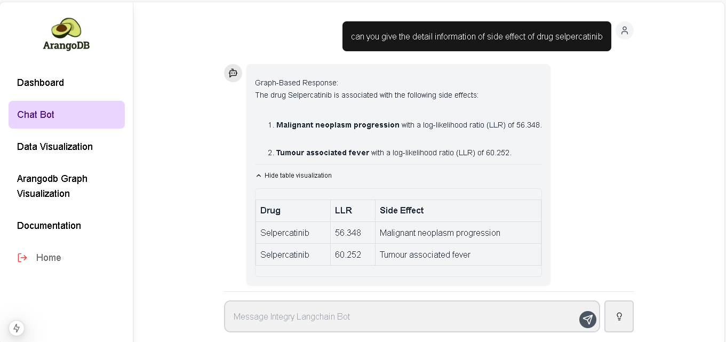Open the Dashboard menu item
This screenshot has width=726, height=342.
pyautogui.click(x=41, y=83)
